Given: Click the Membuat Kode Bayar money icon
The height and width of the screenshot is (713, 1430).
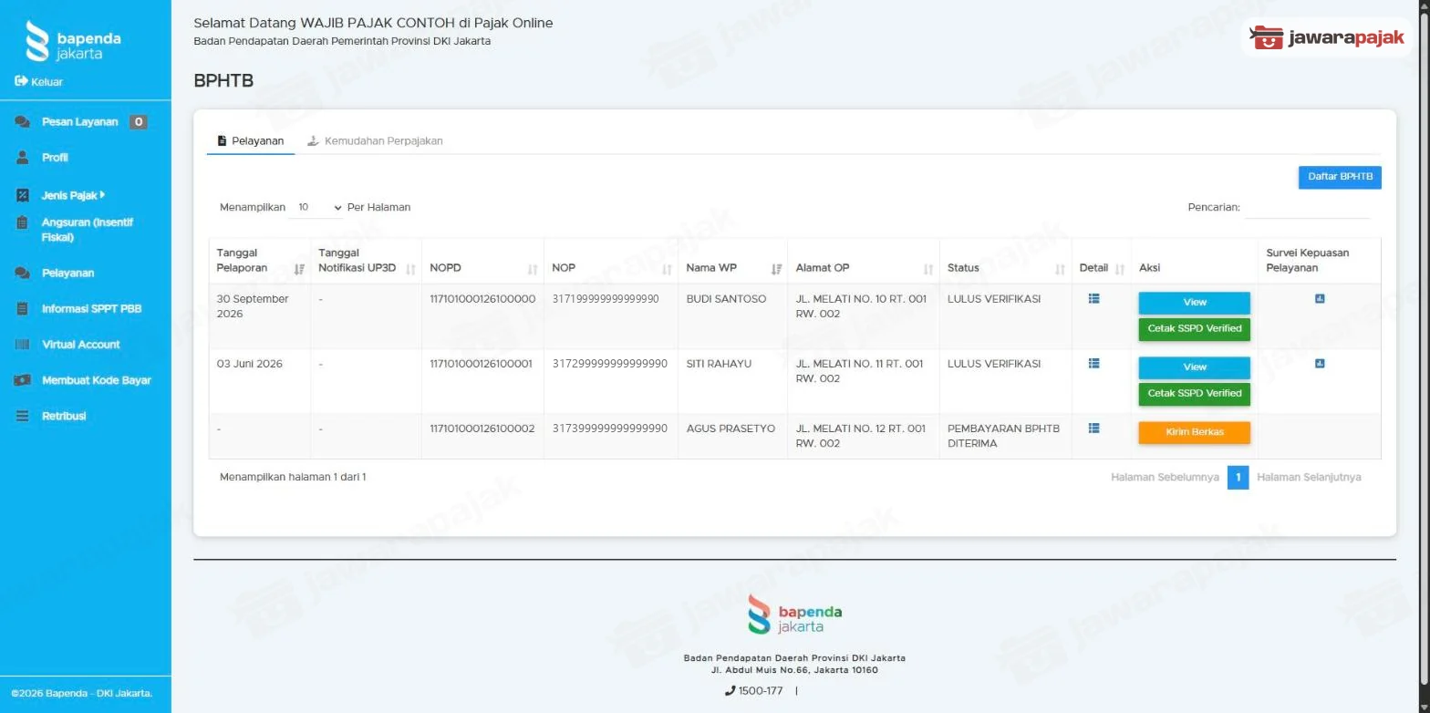Looking at the screenshot, I should [23, 380].
